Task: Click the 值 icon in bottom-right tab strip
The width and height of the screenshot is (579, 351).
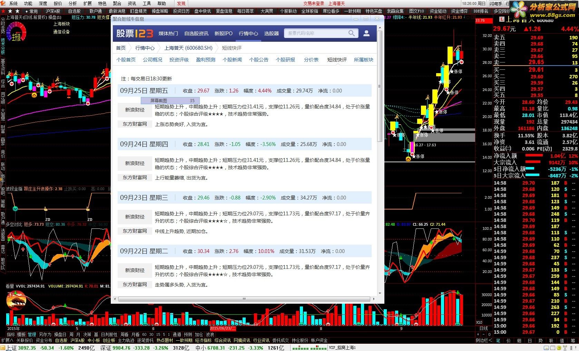Action: click(562, 340)
